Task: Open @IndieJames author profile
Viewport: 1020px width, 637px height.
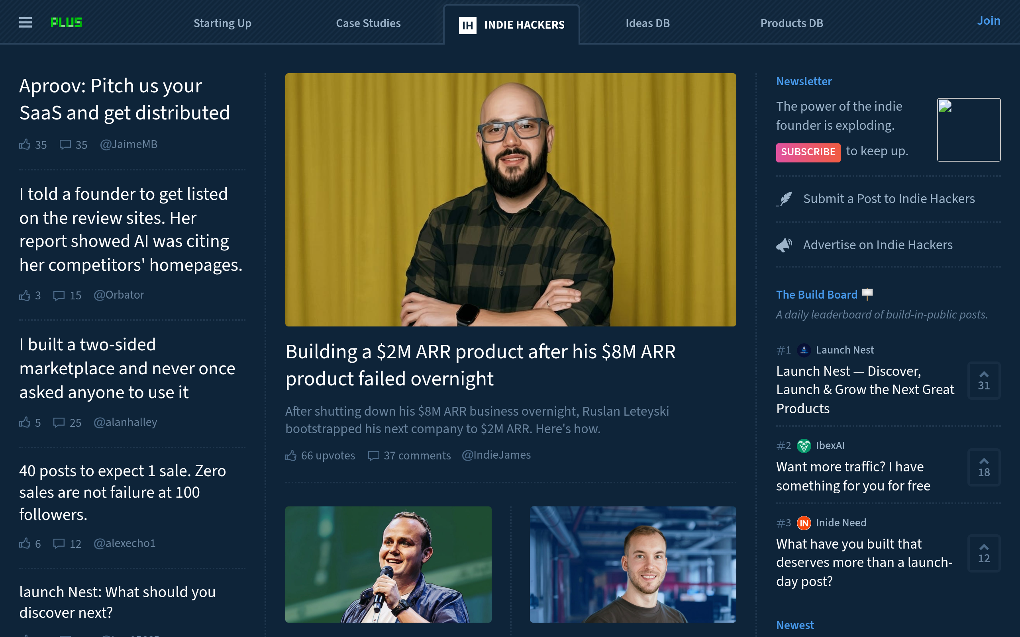Action: pyautogui.click(x=496, y=455)
